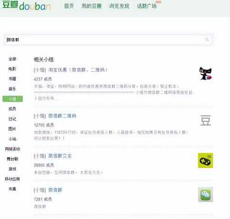This screenshot has width=230, height=219.
Task: Select the highlighted 小组 filter
Action: point(13,99)
